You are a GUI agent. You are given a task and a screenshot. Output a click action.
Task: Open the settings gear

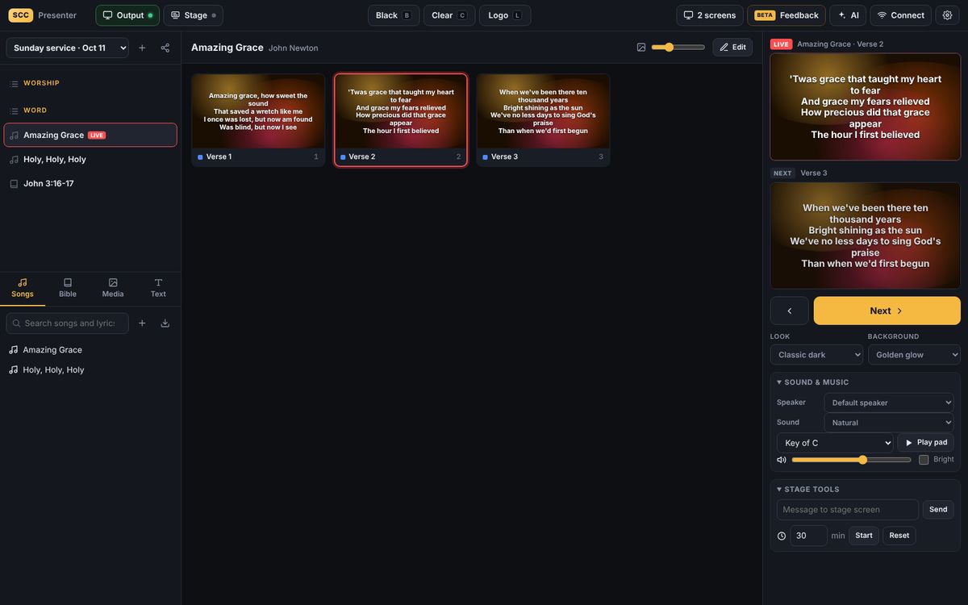947,15
